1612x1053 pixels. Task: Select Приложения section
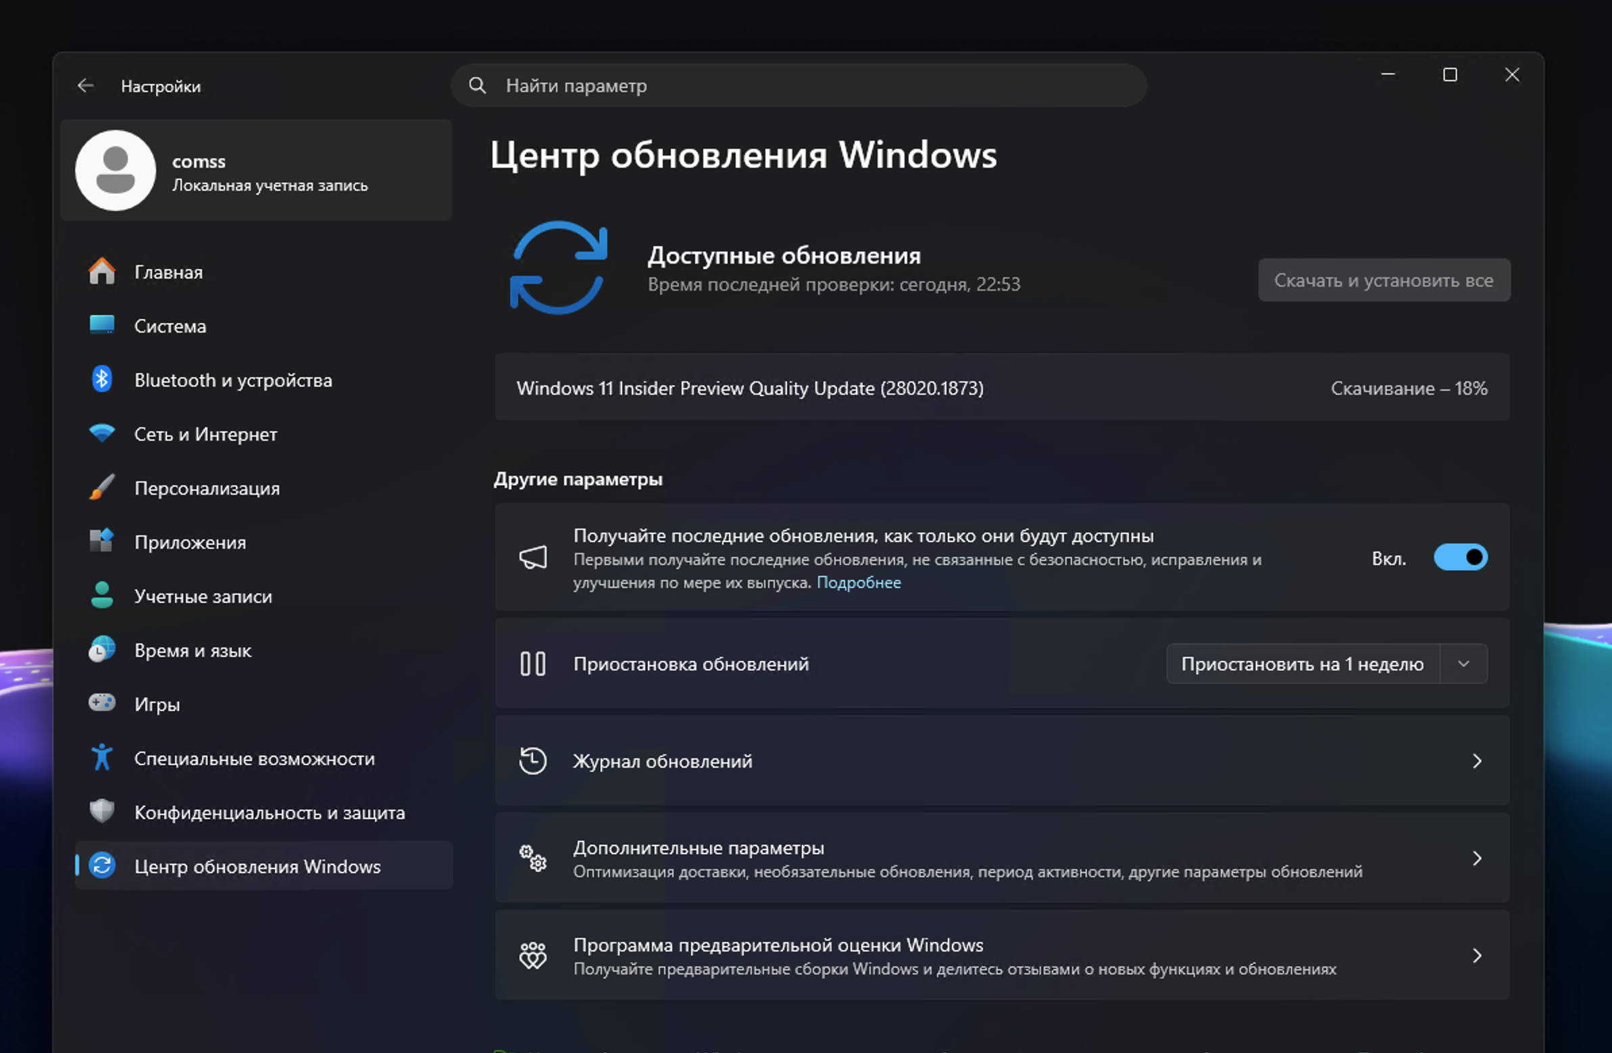(263, 542)
